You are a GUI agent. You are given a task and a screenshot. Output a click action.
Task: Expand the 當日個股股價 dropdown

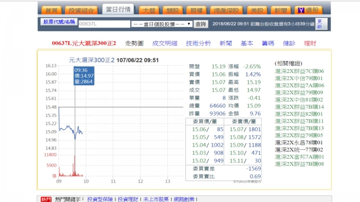[161, 24]
